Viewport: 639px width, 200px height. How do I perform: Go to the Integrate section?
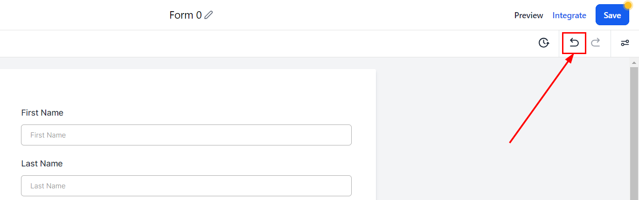pos(569,15)
